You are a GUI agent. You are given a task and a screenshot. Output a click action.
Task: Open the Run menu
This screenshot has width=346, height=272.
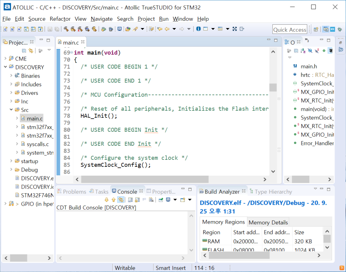click(x=164, y=19)
